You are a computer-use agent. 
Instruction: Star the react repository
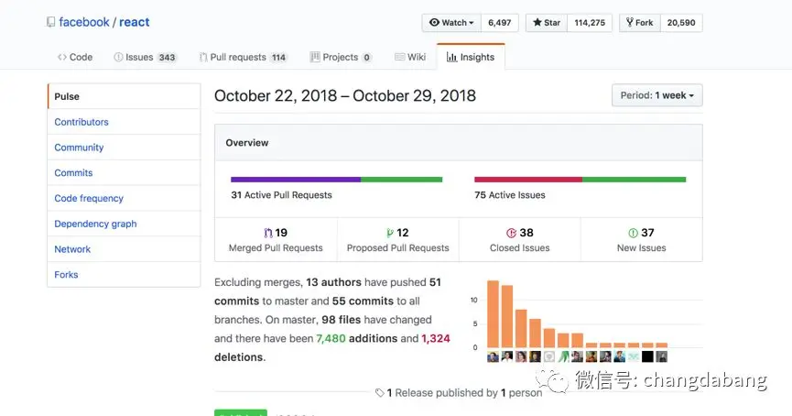pos(547,23)
